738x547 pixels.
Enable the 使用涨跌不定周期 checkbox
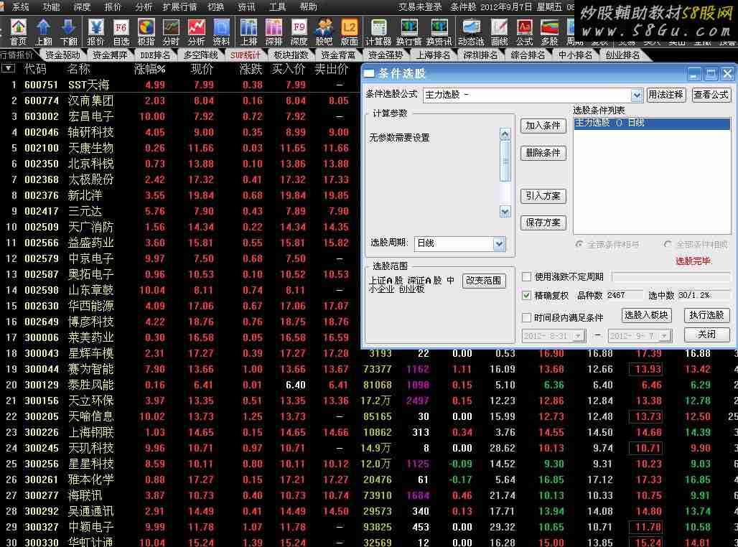click(x=527, y=277)
